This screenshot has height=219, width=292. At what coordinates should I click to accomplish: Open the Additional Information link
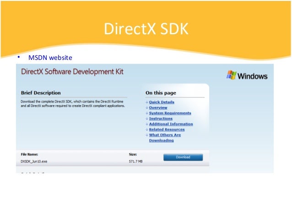[x=171, y=124]
